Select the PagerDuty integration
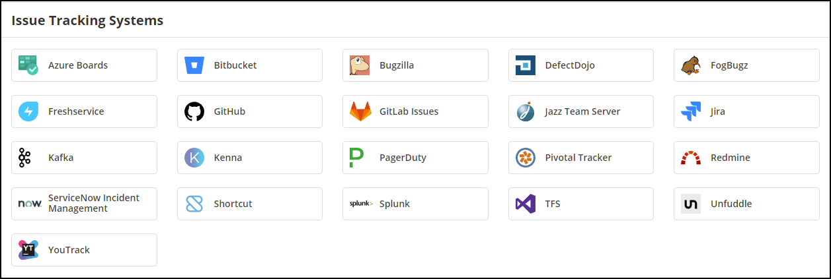This screenshot has height=279, width=831. click(415, 158)
